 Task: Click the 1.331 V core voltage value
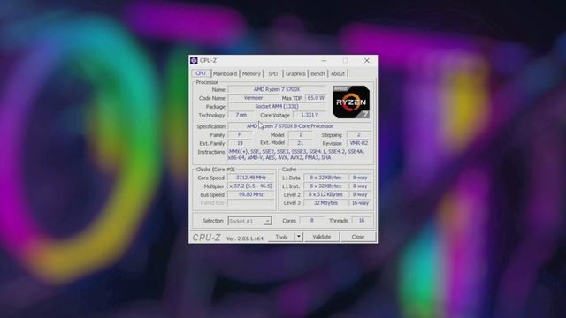coord(310,115)
